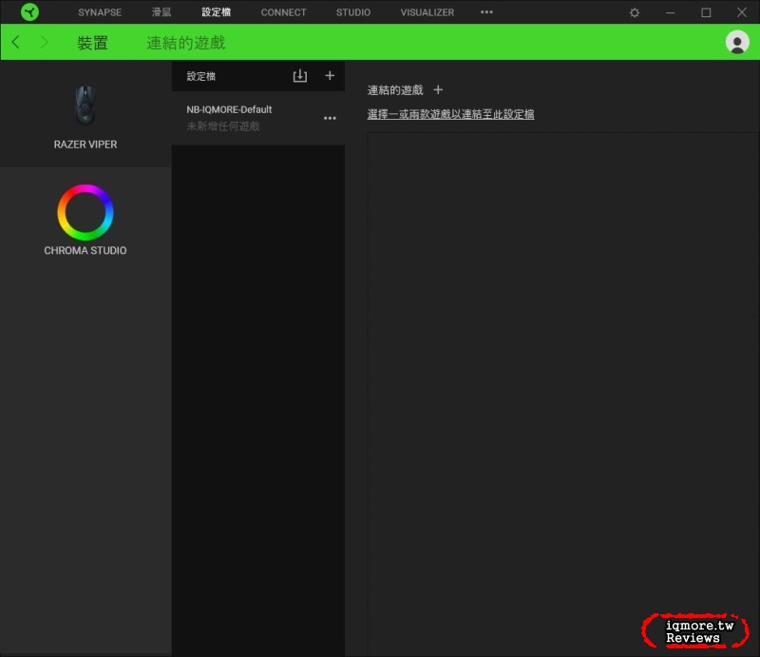Screen dimensions: 760x657
Task: Select the Razer Viper device icon
Action: (85, 105)
